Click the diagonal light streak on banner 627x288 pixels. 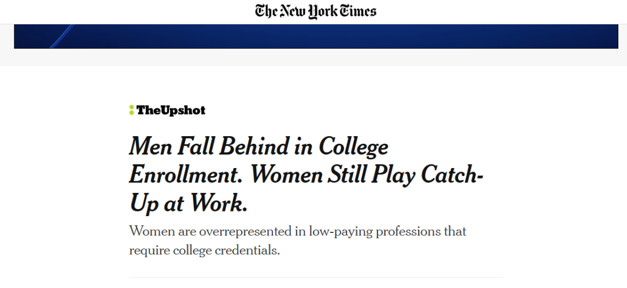coord(62,37)
